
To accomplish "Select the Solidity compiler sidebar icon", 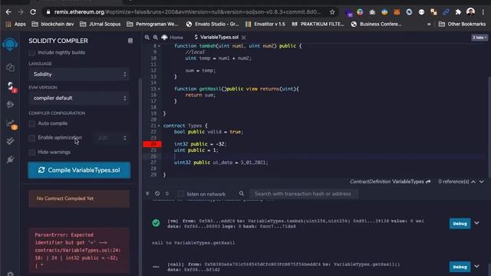I will tap(11, 87).
